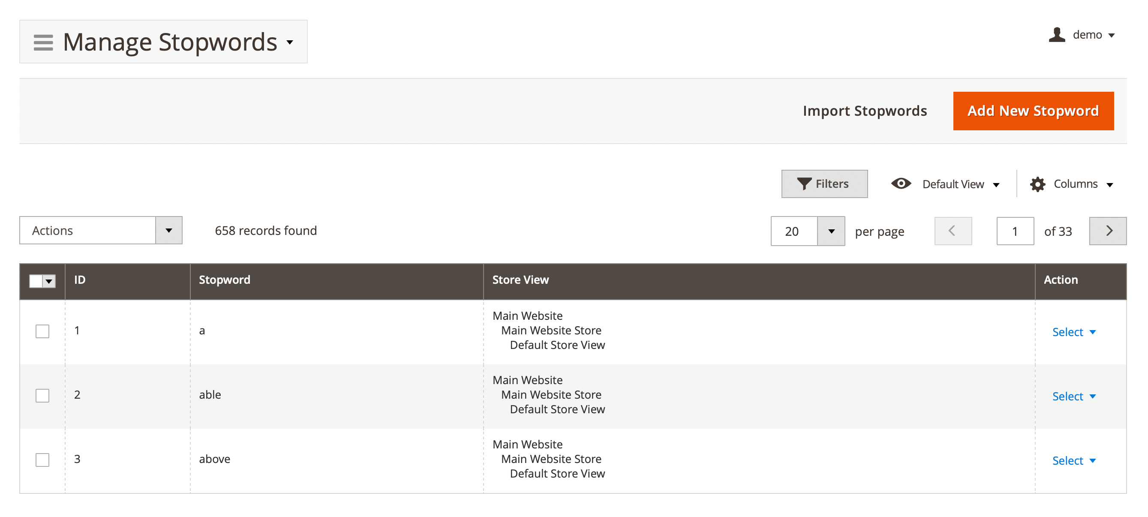This screenshot has height=517, width=1148.
Task: Click the Columns gear icon
Action: [x=1037, y=184]
